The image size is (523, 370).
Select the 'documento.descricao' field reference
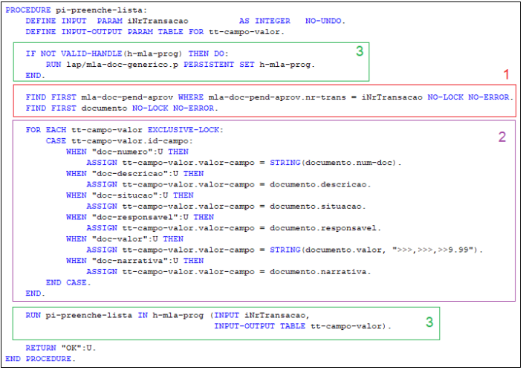318,184
